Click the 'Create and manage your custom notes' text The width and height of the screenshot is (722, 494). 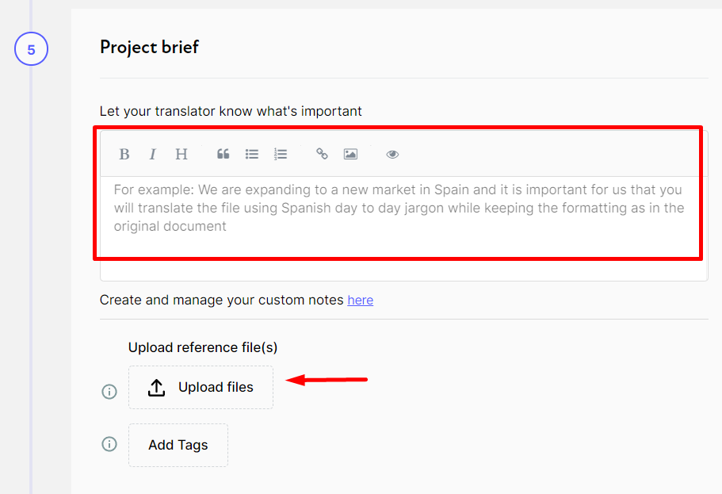tap(222, 301)
